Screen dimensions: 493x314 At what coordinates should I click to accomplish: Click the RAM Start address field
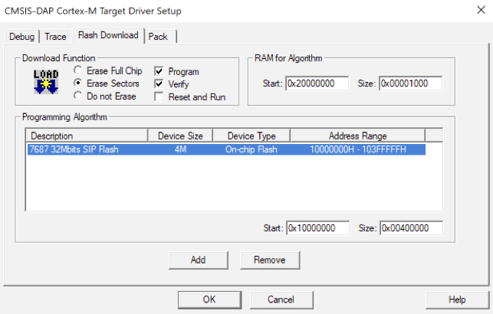(317, 83)
